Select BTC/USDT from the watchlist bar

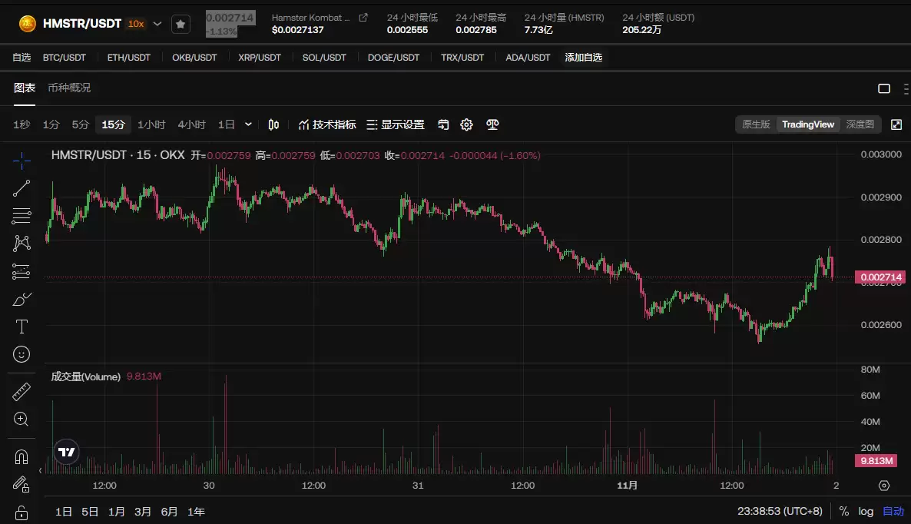tap(65, 58)
